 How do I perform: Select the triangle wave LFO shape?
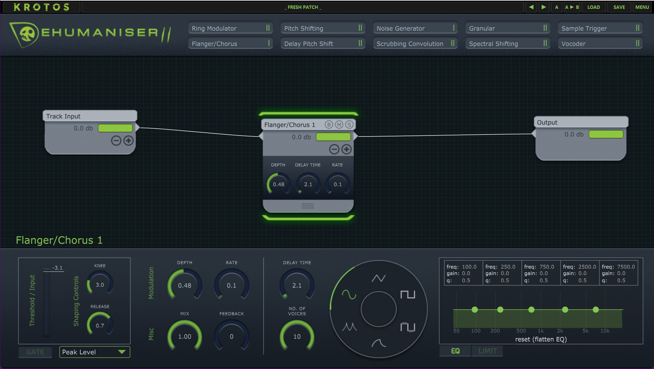click(x=379, y=278)
